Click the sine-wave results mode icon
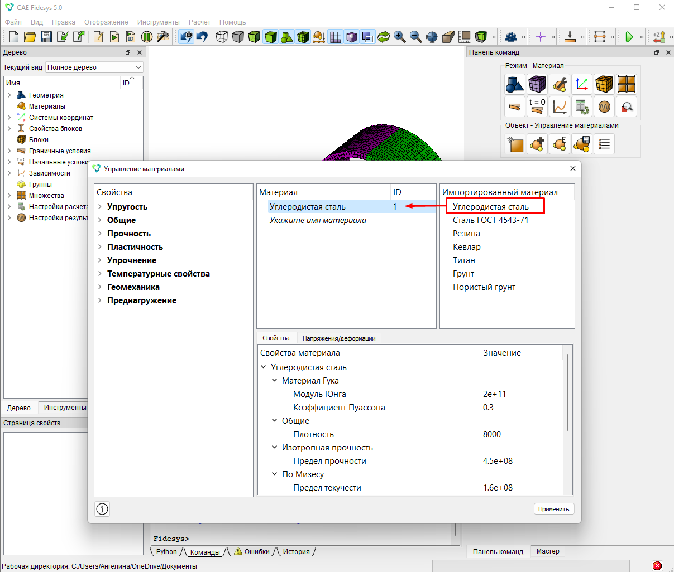The height and width of the screenshot is (572, 674). pyautogui.click(x=604, y=106)
